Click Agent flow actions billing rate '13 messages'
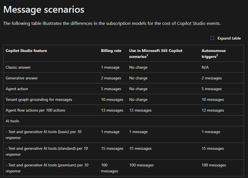Screen dimensions: 248x178 112,110
